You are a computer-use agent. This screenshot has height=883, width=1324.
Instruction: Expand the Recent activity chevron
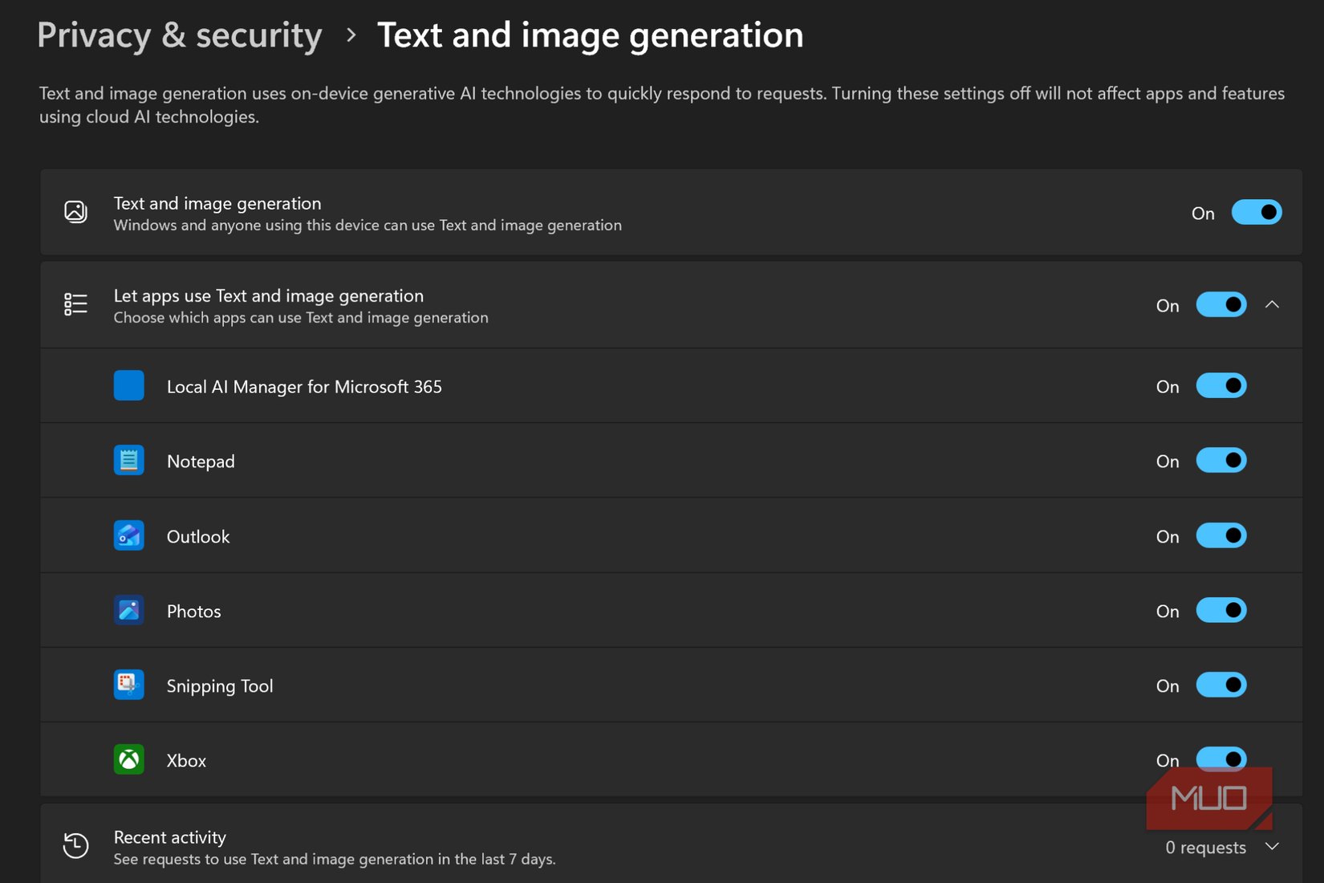click(x=1272, y=847)
